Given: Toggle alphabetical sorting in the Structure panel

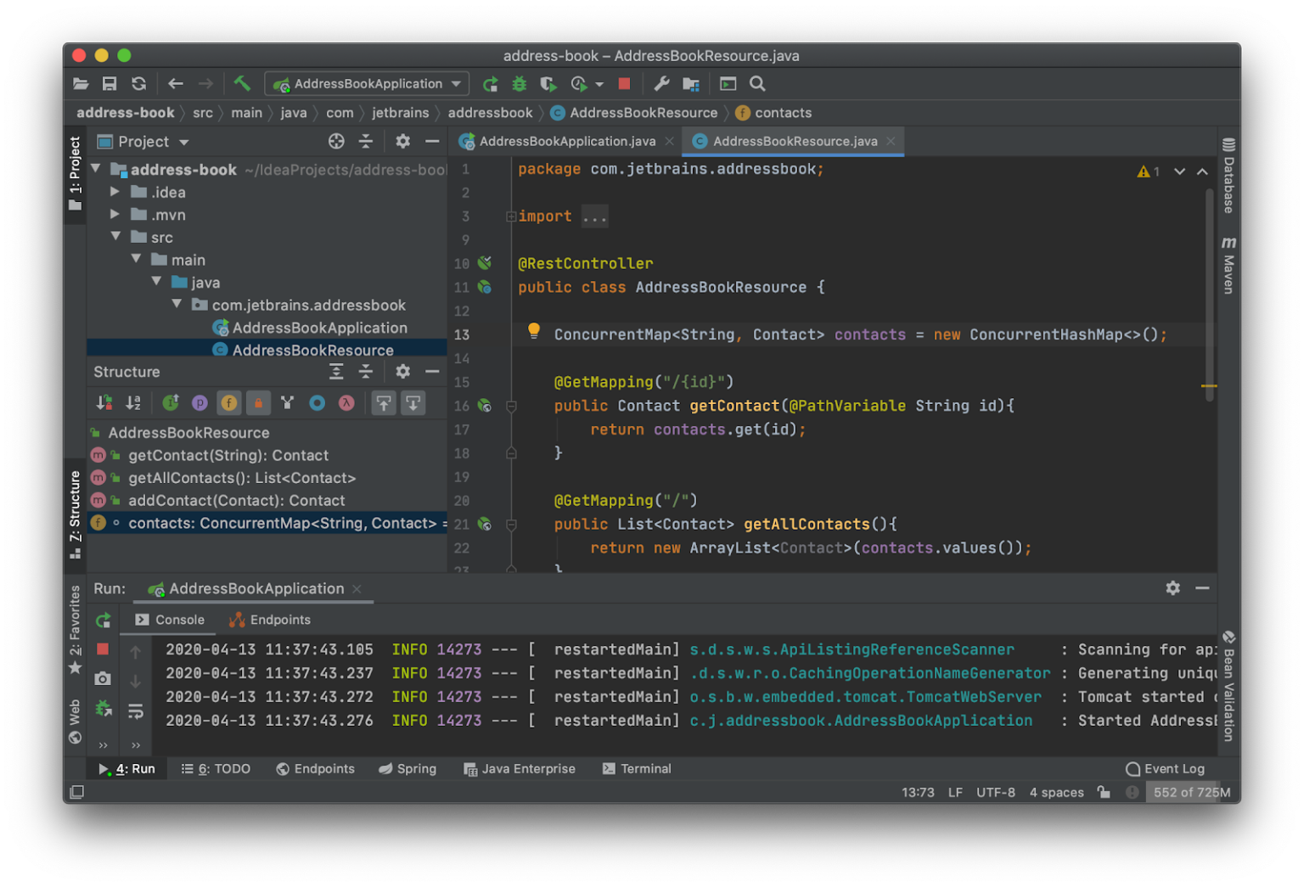Looking at the screenshot, I should pos(133,402).
